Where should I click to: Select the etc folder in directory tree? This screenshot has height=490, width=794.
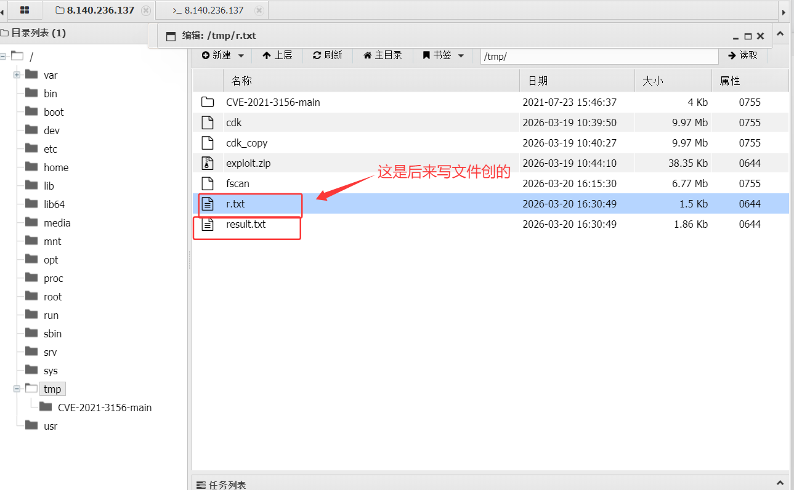tap(51, 149)
